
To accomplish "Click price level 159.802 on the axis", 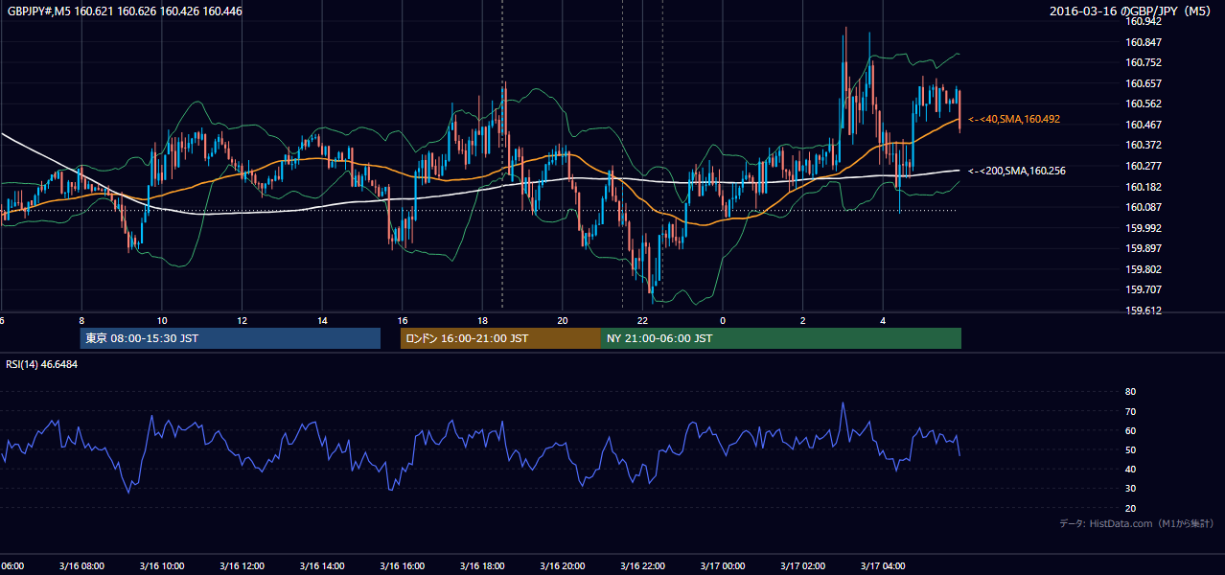I will (1144, 269).
